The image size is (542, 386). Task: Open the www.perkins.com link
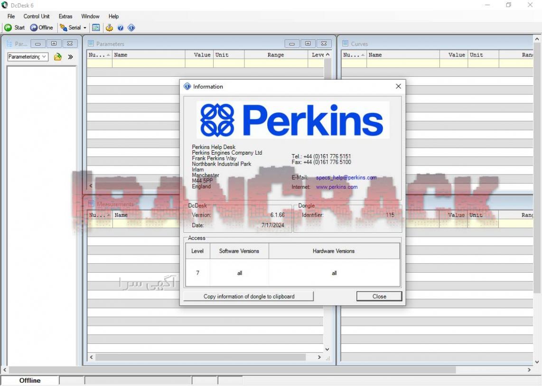coord(336,187)
